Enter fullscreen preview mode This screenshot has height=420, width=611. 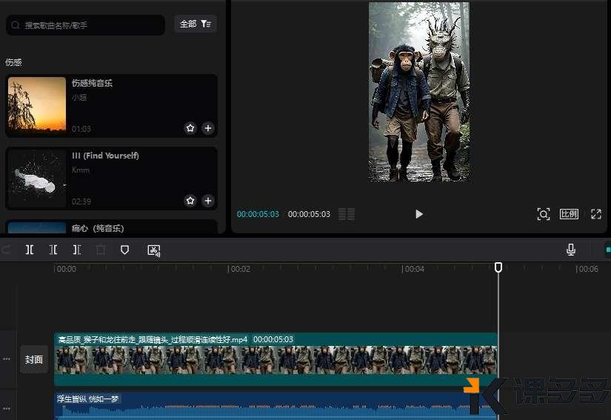coord(596,214)
